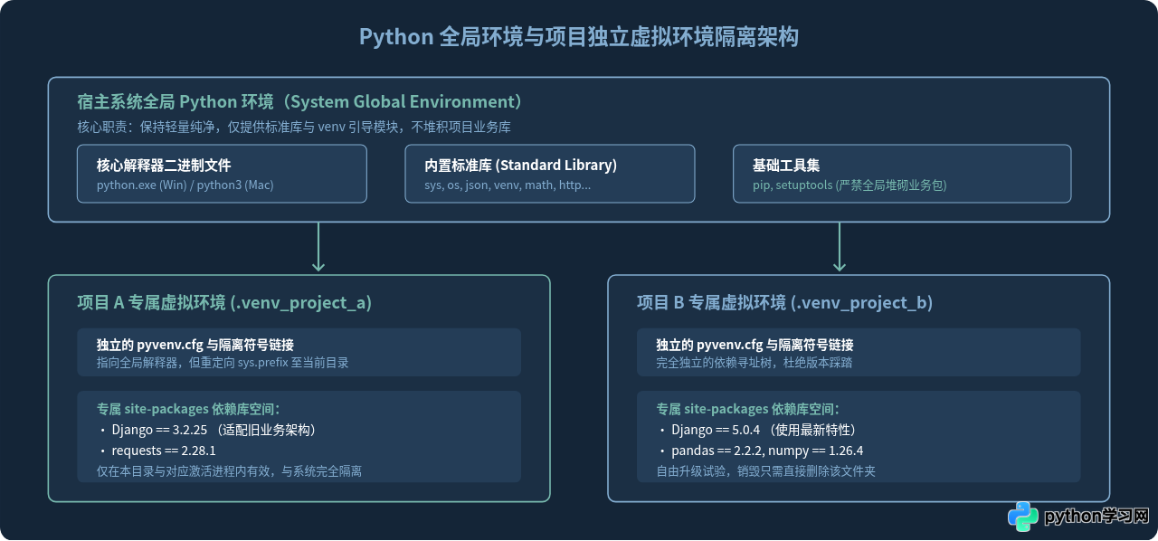Image resolution: width=1158 pixels, height=541 pixels.
Task: Select the System Global Environment heading
Action: (x=299, y=101)
